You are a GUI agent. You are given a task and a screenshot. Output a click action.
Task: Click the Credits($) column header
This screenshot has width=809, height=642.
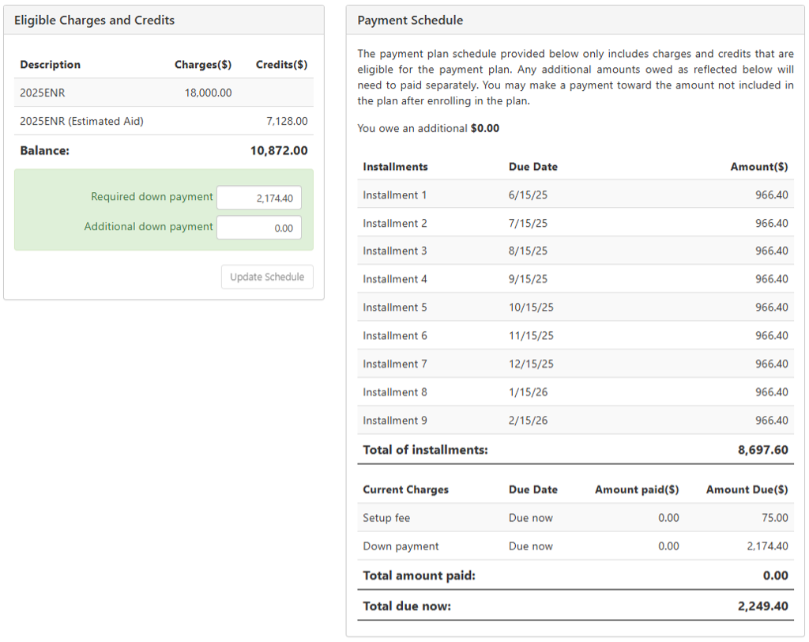pos(281,65)
